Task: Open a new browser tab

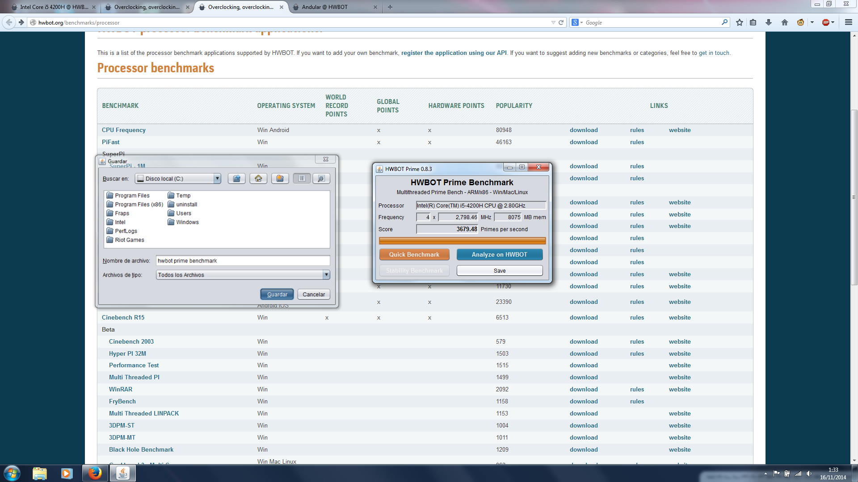Action: pyautogui.click(x=390, y=7)
